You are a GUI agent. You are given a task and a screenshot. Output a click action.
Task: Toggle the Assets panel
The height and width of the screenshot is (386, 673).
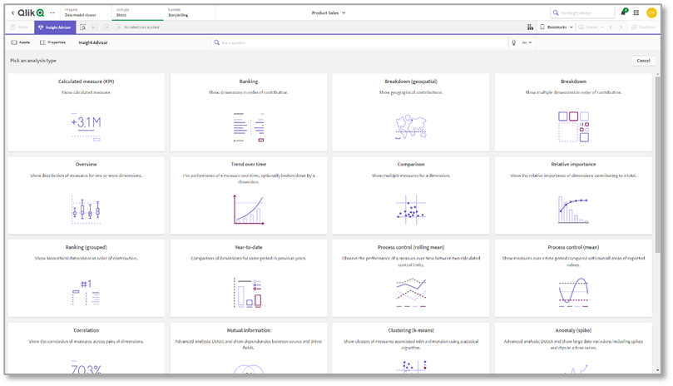[x=21, y=42]
